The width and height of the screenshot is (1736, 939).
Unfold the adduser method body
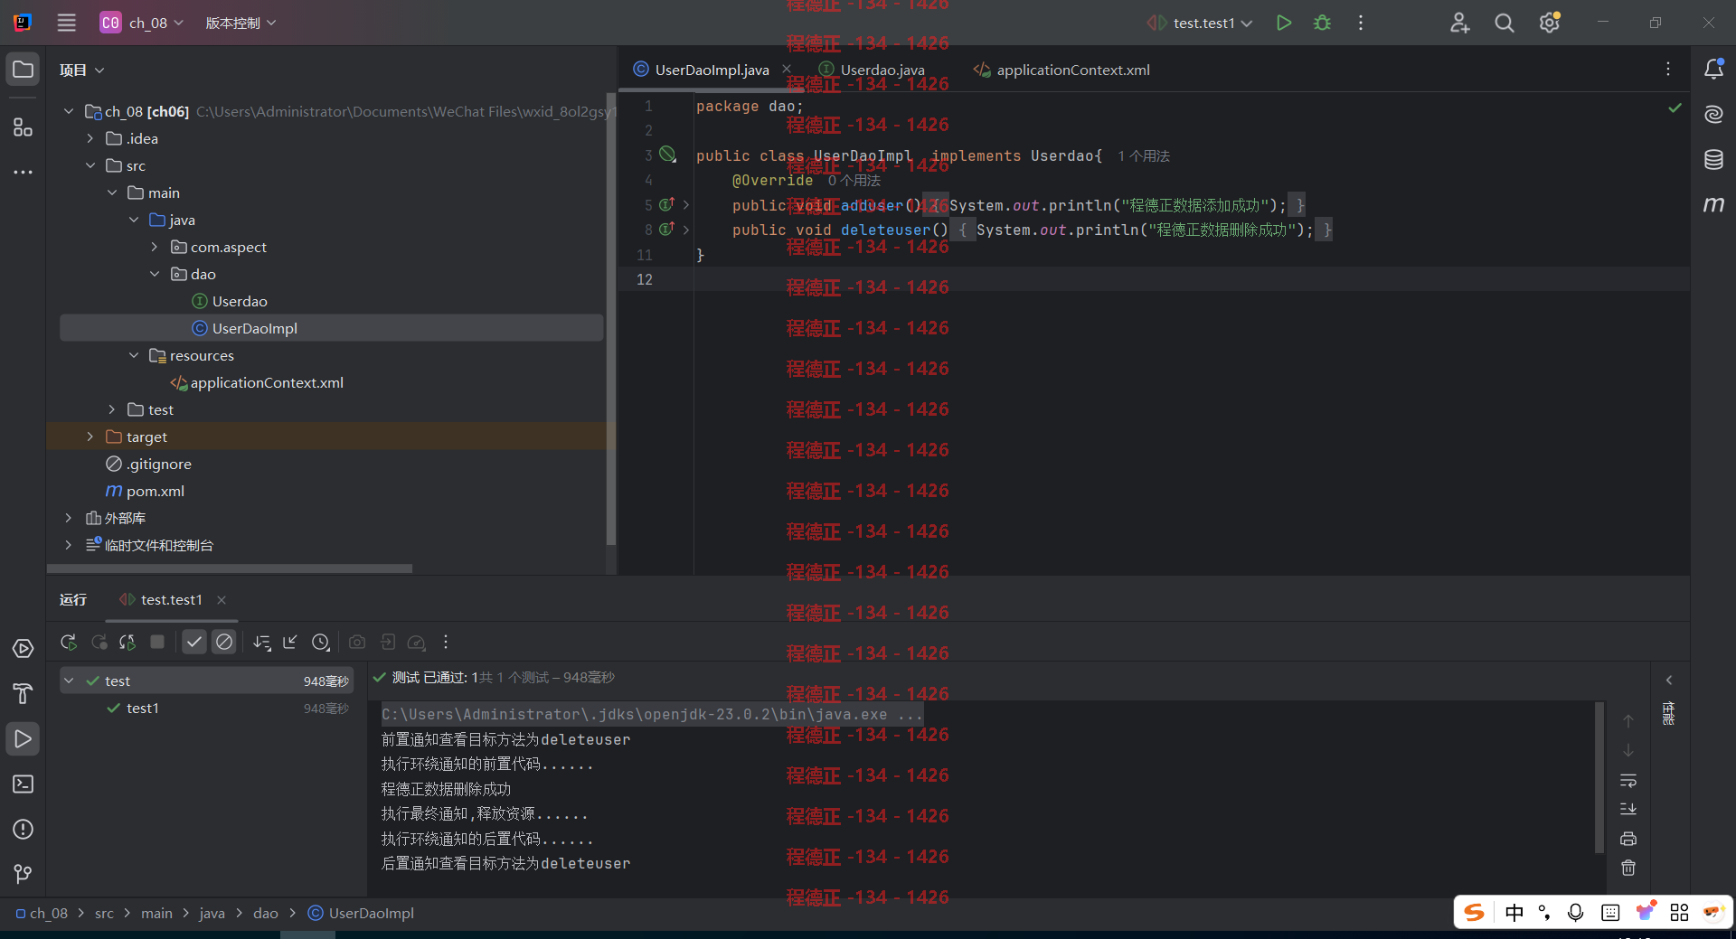point(686,205)
